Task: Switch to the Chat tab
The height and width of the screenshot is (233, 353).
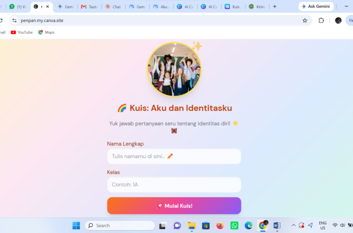Action: pyautogui.click(x=113, y=7)
